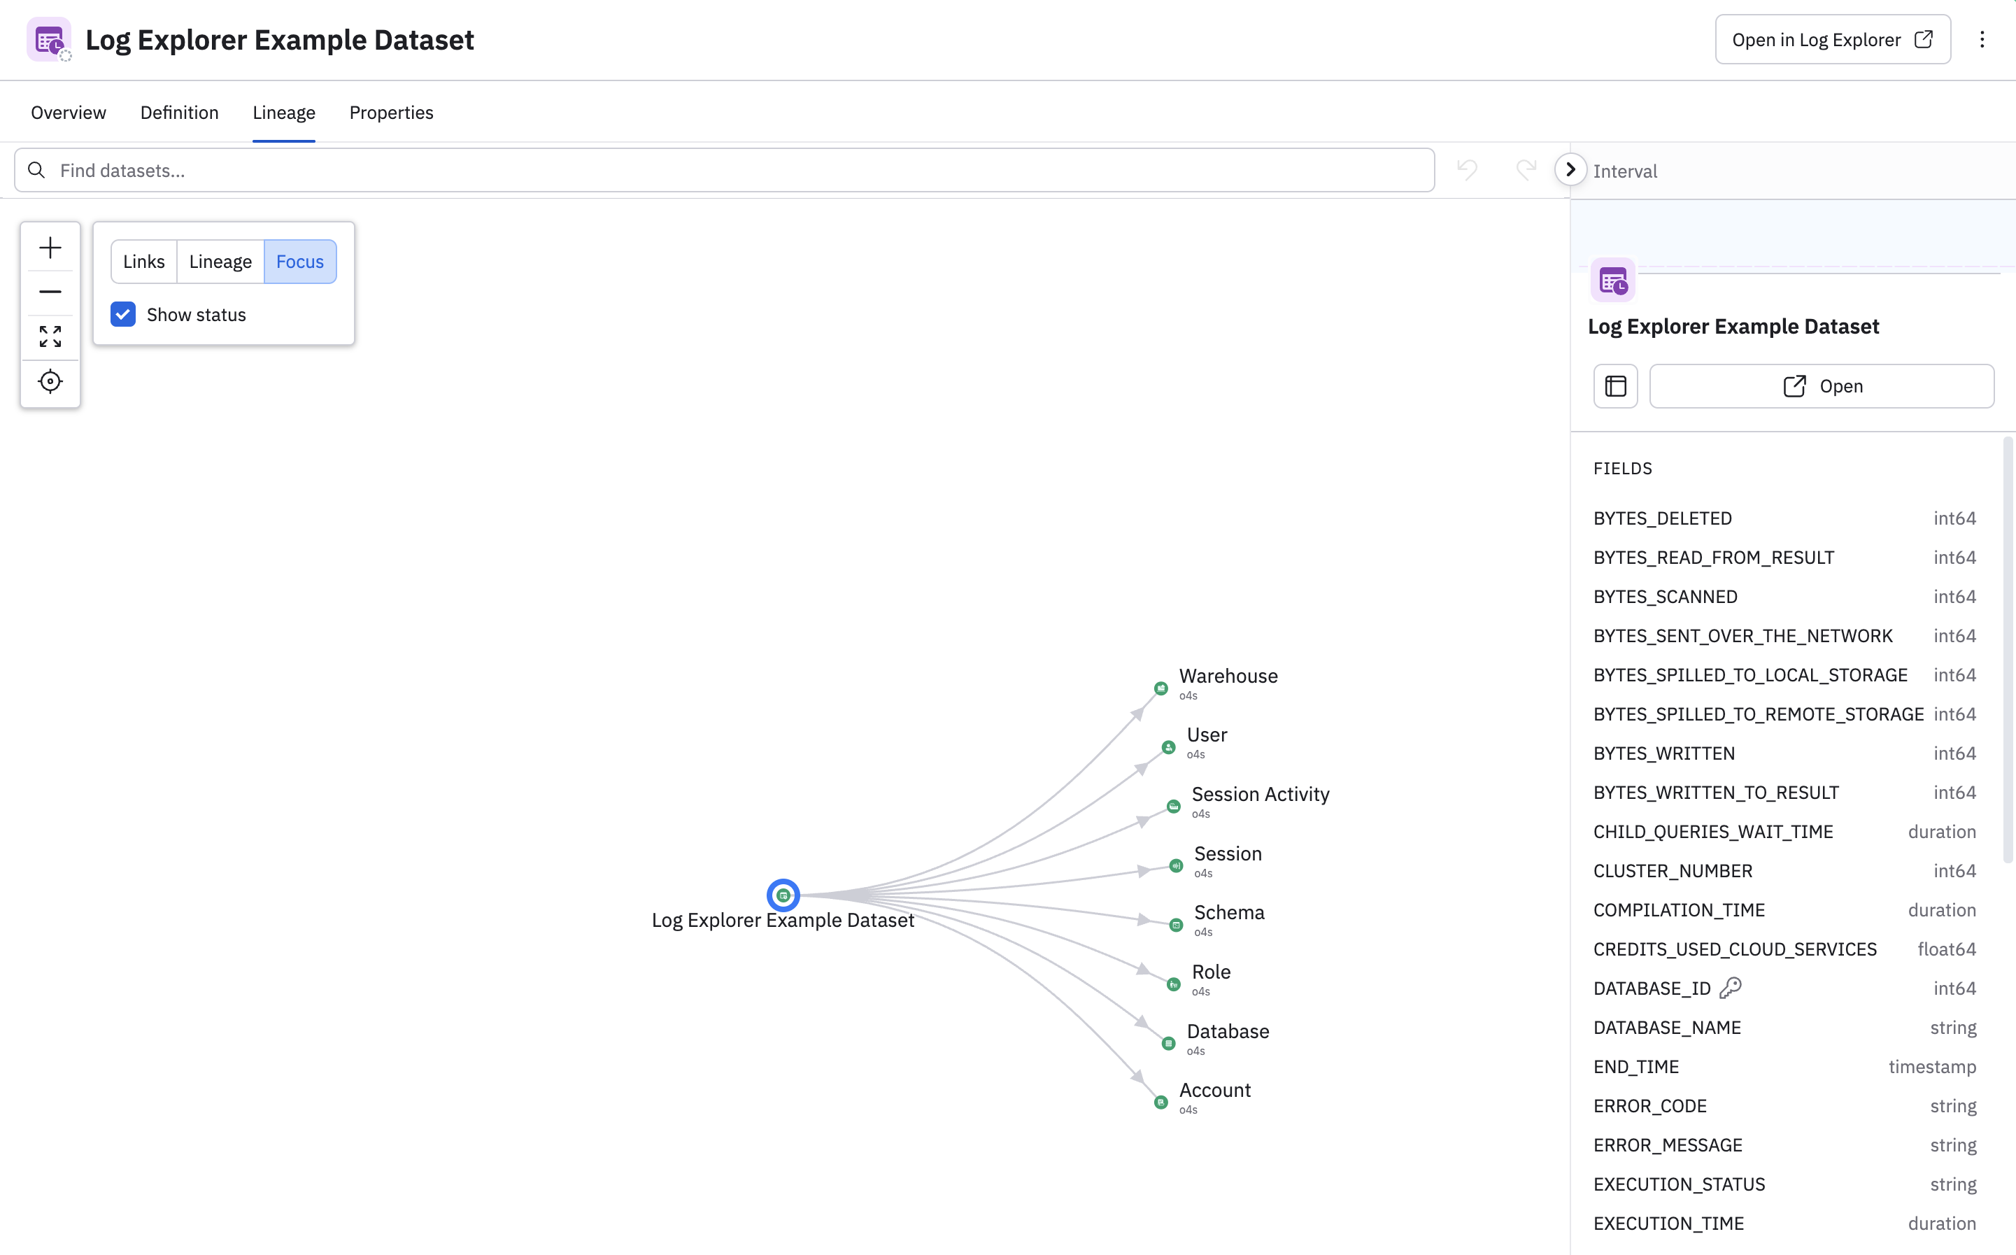Zoom out of the lineage graph

[x=50, y=291]
